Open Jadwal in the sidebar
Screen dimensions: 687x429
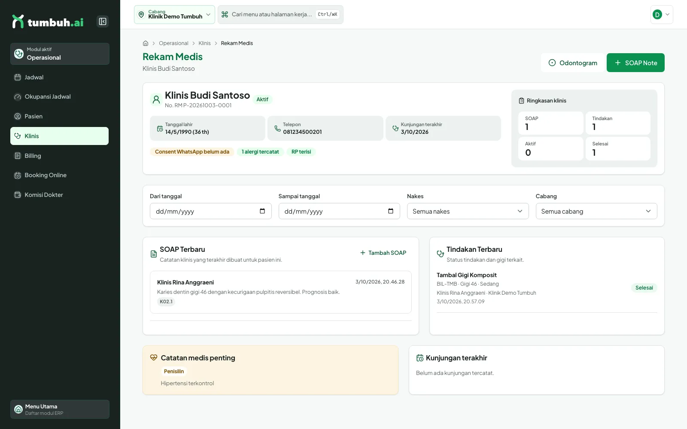coord(59,77)
